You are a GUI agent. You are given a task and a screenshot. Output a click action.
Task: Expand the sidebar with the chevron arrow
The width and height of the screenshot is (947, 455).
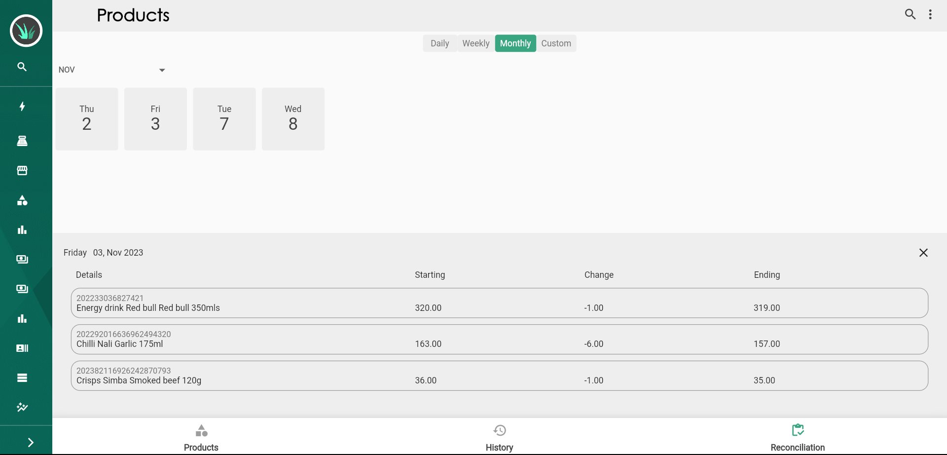(31, 442)
